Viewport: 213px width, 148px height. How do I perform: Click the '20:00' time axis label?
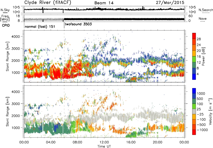coord(158,142)
